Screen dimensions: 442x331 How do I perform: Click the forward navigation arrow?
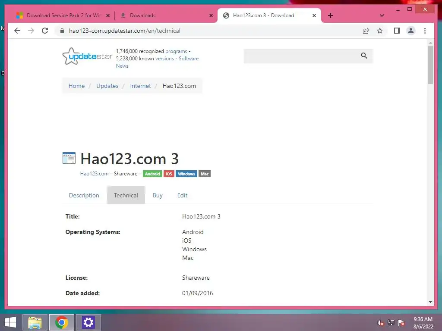point(31,31)
